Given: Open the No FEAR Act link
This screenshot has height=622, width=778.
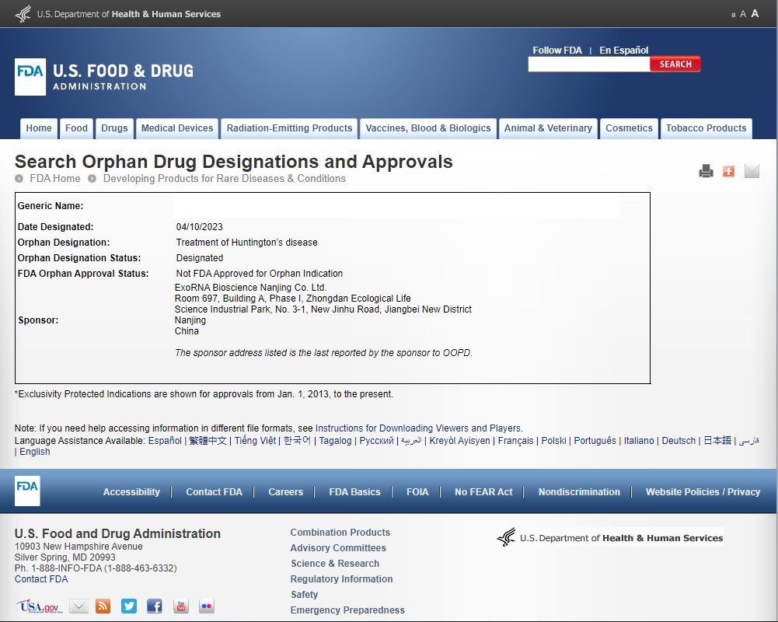Looking at the screenshot, I should [x=483, y=492].
